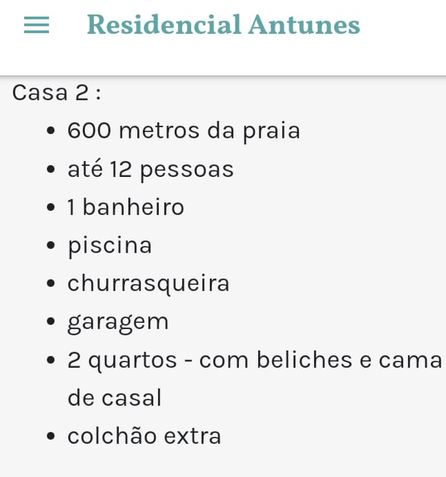Viewport: 446px width, 477px height.
Task: Click the word Antunes in header
Action: click(x=304, y=26)
